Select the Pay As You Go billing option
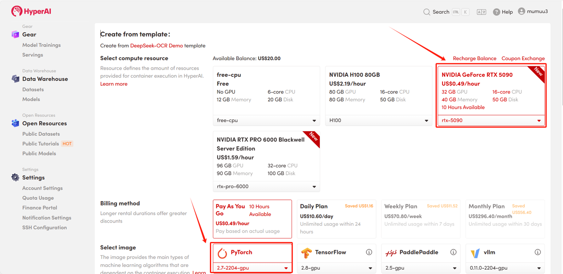Screen dimensions: 563x274 [252, 219]
